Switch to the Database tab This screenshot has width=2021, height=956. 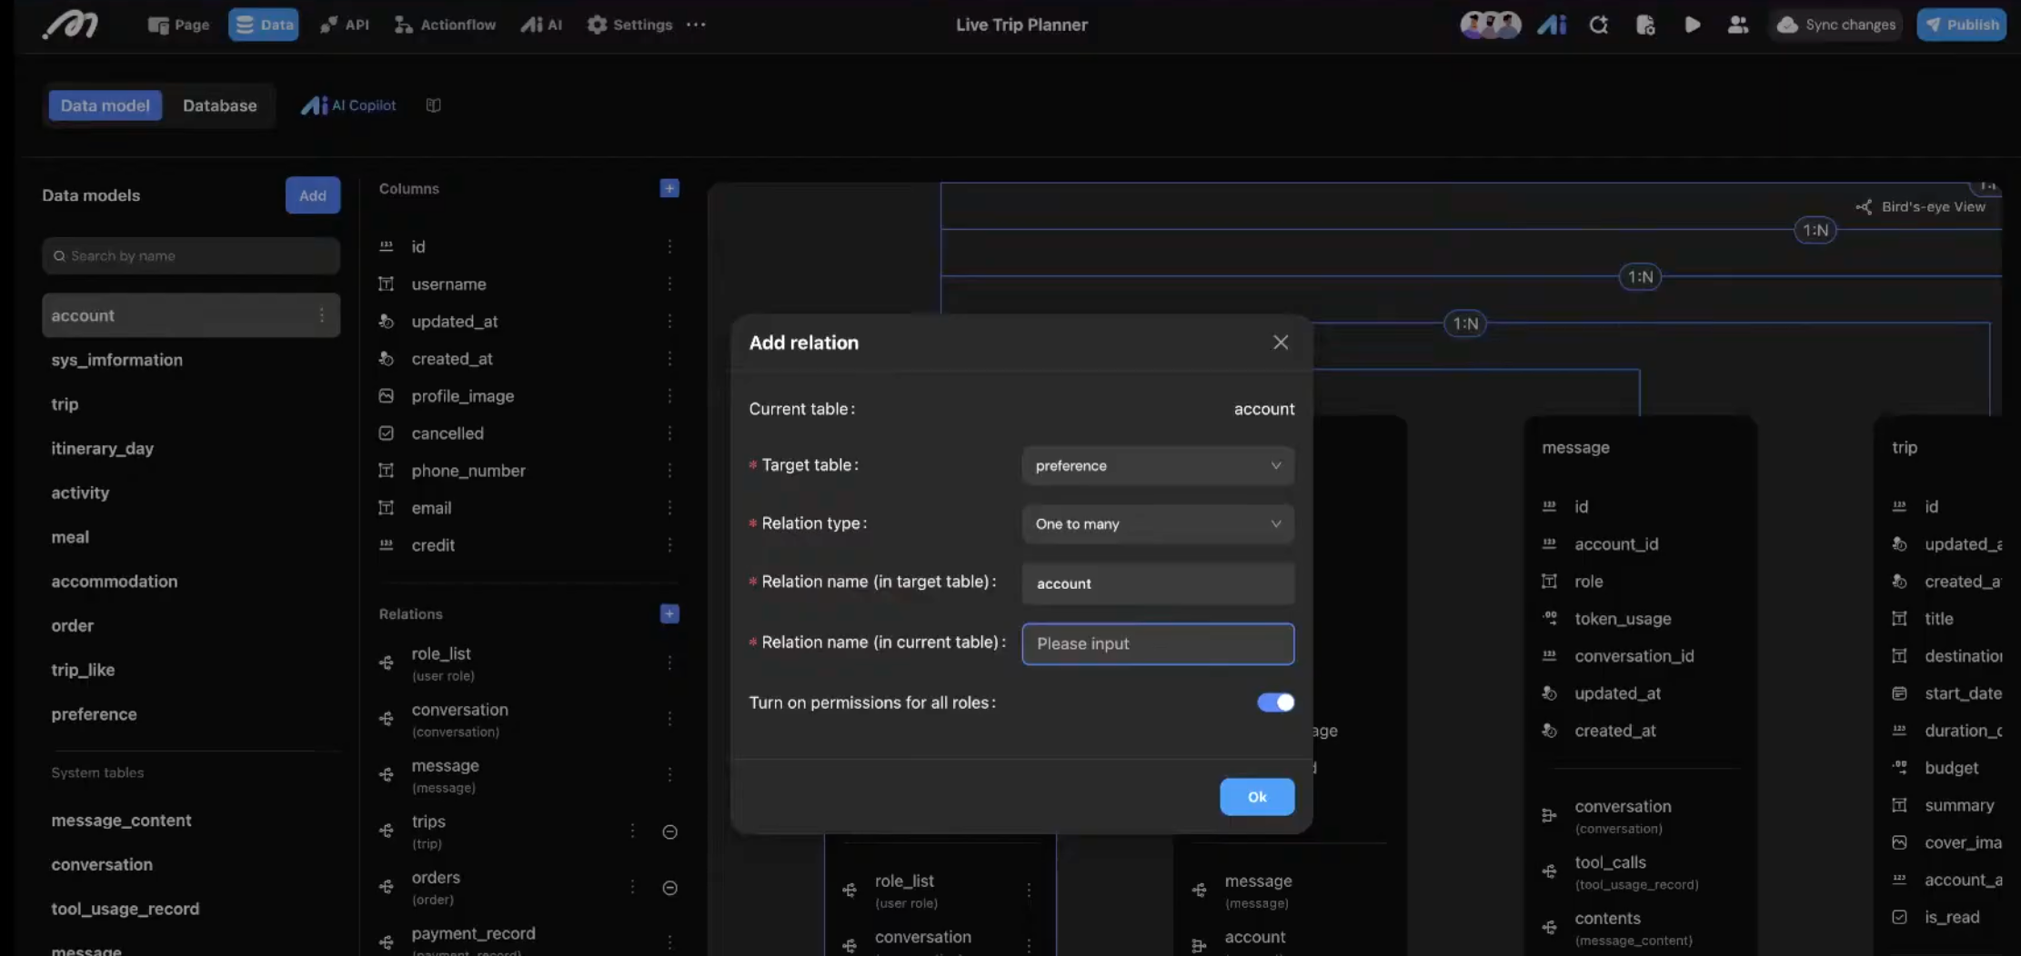(x=219, y=105)
